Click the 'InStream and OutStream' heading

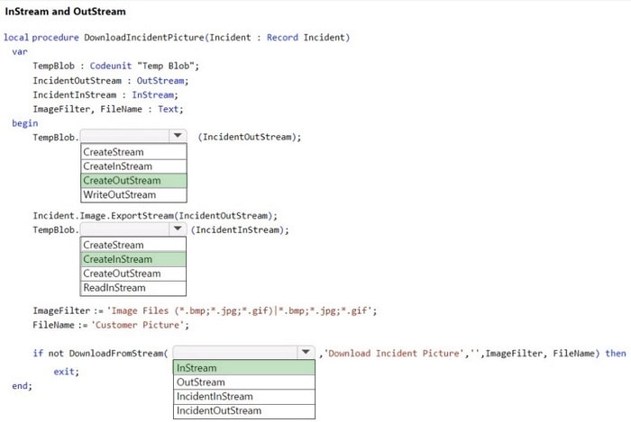click(66, 12)
